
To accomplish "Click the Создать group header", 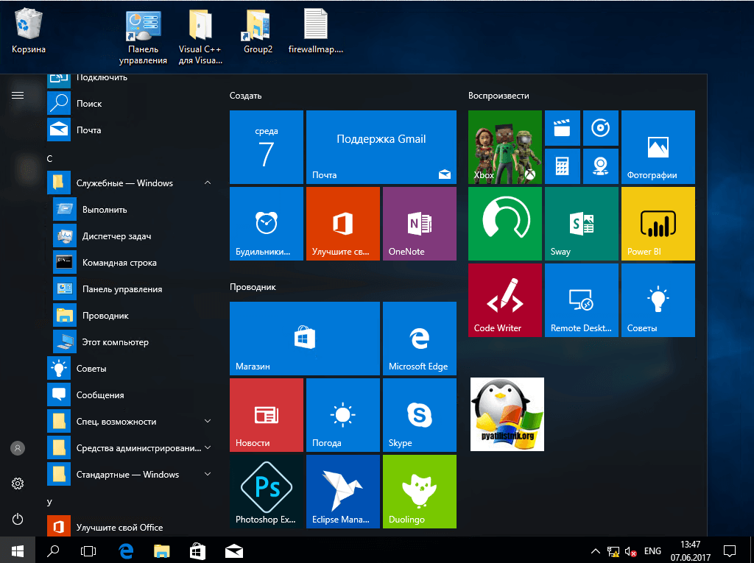I will 246,96.
